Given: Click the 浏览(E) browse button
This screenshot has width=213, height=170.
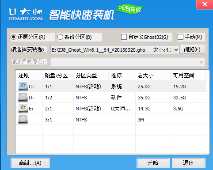Looking at the screenshot, I should pos(192,49).
